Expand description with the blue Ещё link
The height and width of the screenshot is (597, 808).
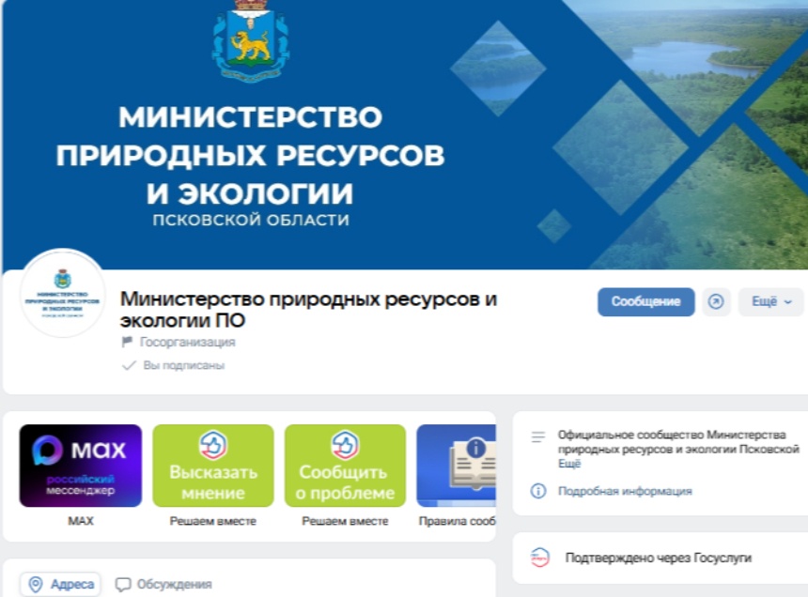pyautogui.click(x=569, y=464)
